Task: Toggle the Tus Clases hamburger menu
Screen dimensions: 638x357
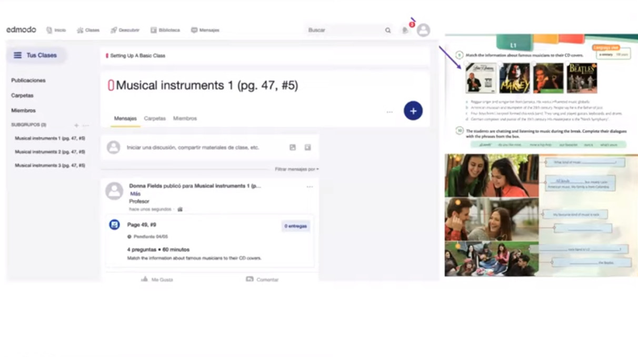Action: tap(18, 55)
